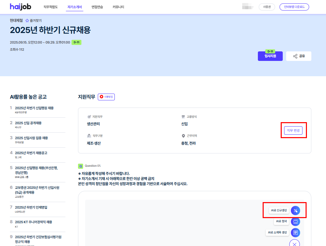Image resolution: width=326 pixels, height=246 pixels.
Task: Watch the 사용방법 guide video
Action: [x=106, y=97]
